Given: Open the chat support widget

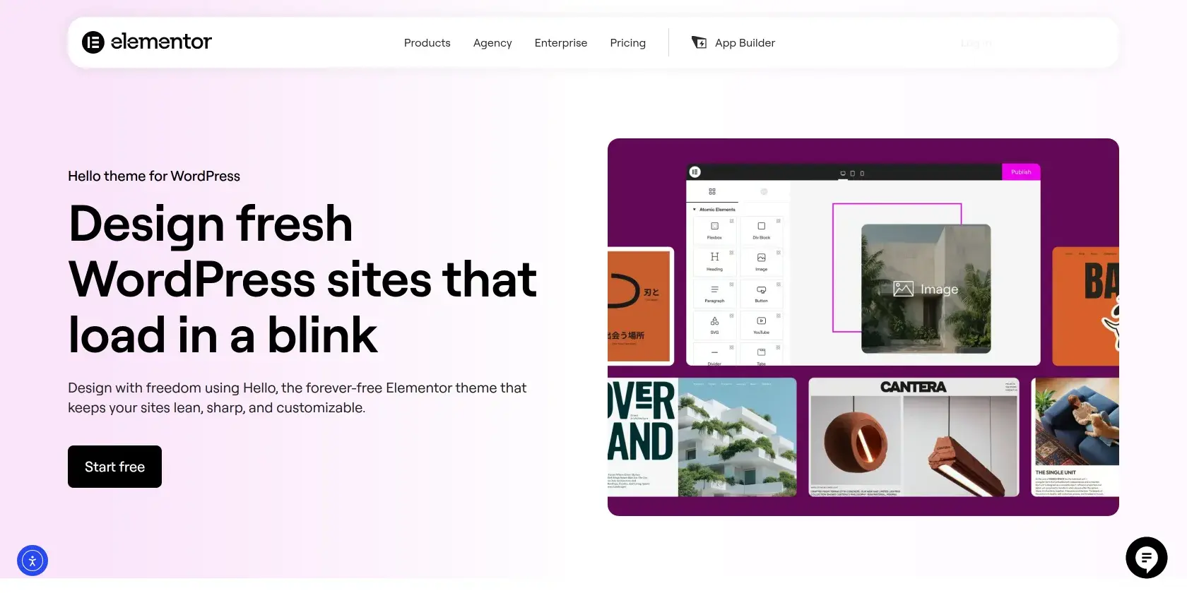Looking at the screenshot, I should click(x=1146, y=558).
